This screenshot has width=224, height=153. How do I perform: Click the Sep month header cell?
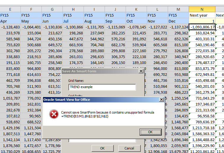pyautogui.click(x=115, y=21)
